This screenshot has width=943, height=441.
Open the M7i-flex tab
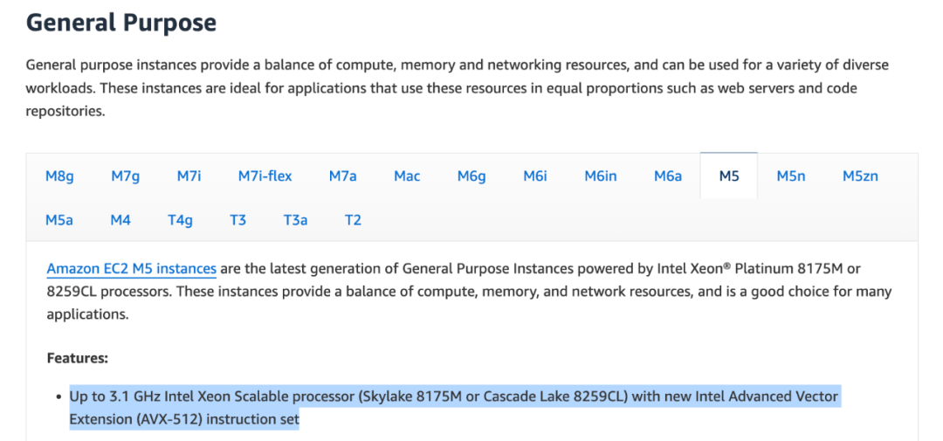[x=265, y=176]
